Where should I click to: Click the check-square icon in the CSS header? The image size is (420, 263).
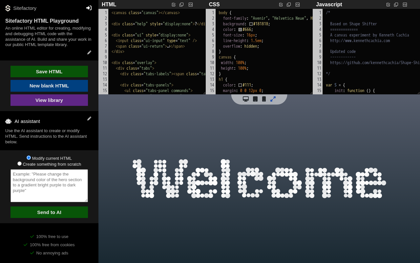[281, 5]
